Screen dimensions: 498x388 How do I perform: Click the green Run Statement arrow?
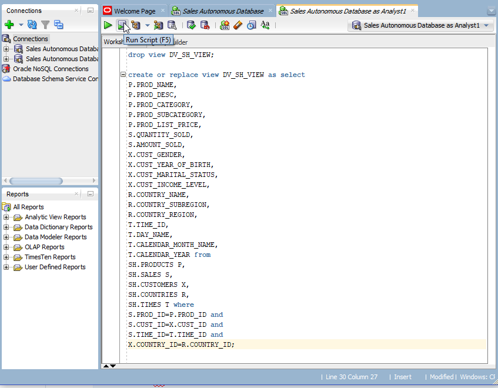tap(108, 25)
